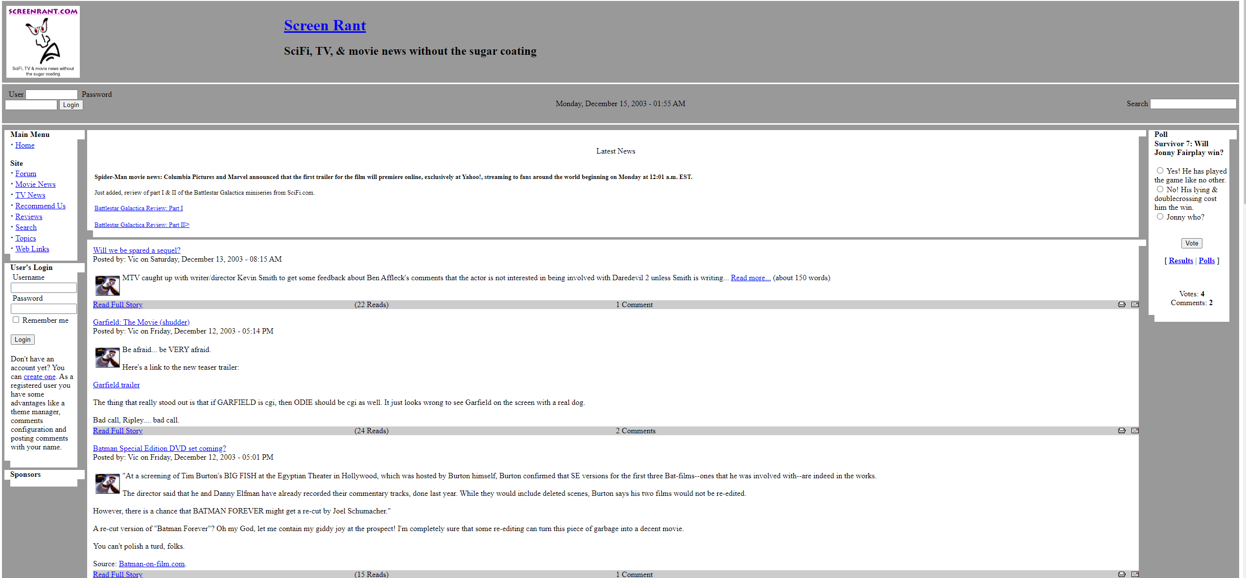
Task: Click printer icon for the Garfield story
Action: tap(1122, 431)
